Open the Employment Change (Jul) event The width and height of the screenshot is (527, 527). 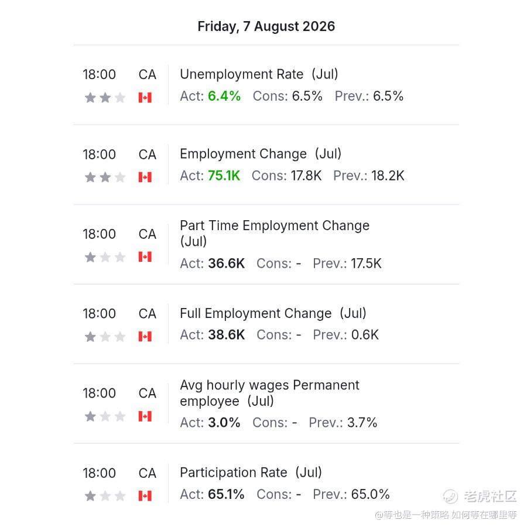pyautogui.click(x=261, y=154)
